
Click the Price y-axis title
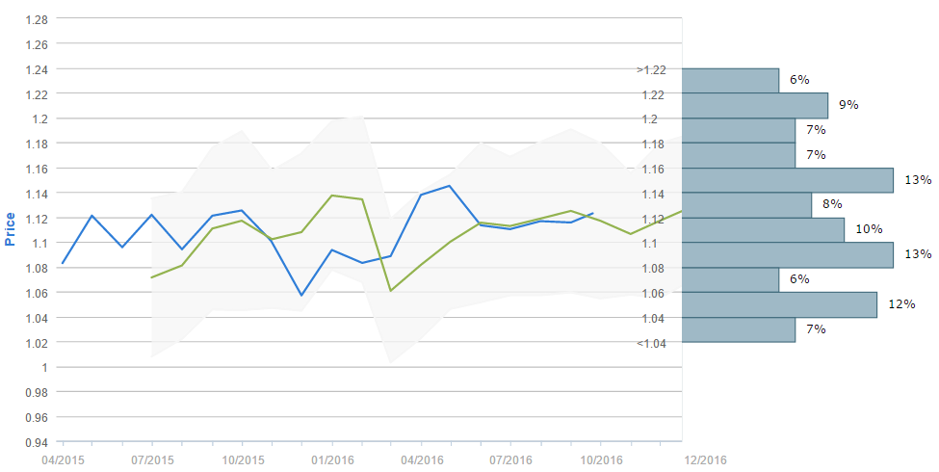(x=11, y=229)
